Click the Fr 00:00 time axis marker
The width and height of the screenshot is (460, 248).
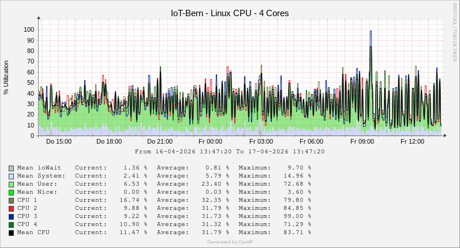[x=210, y=141]
